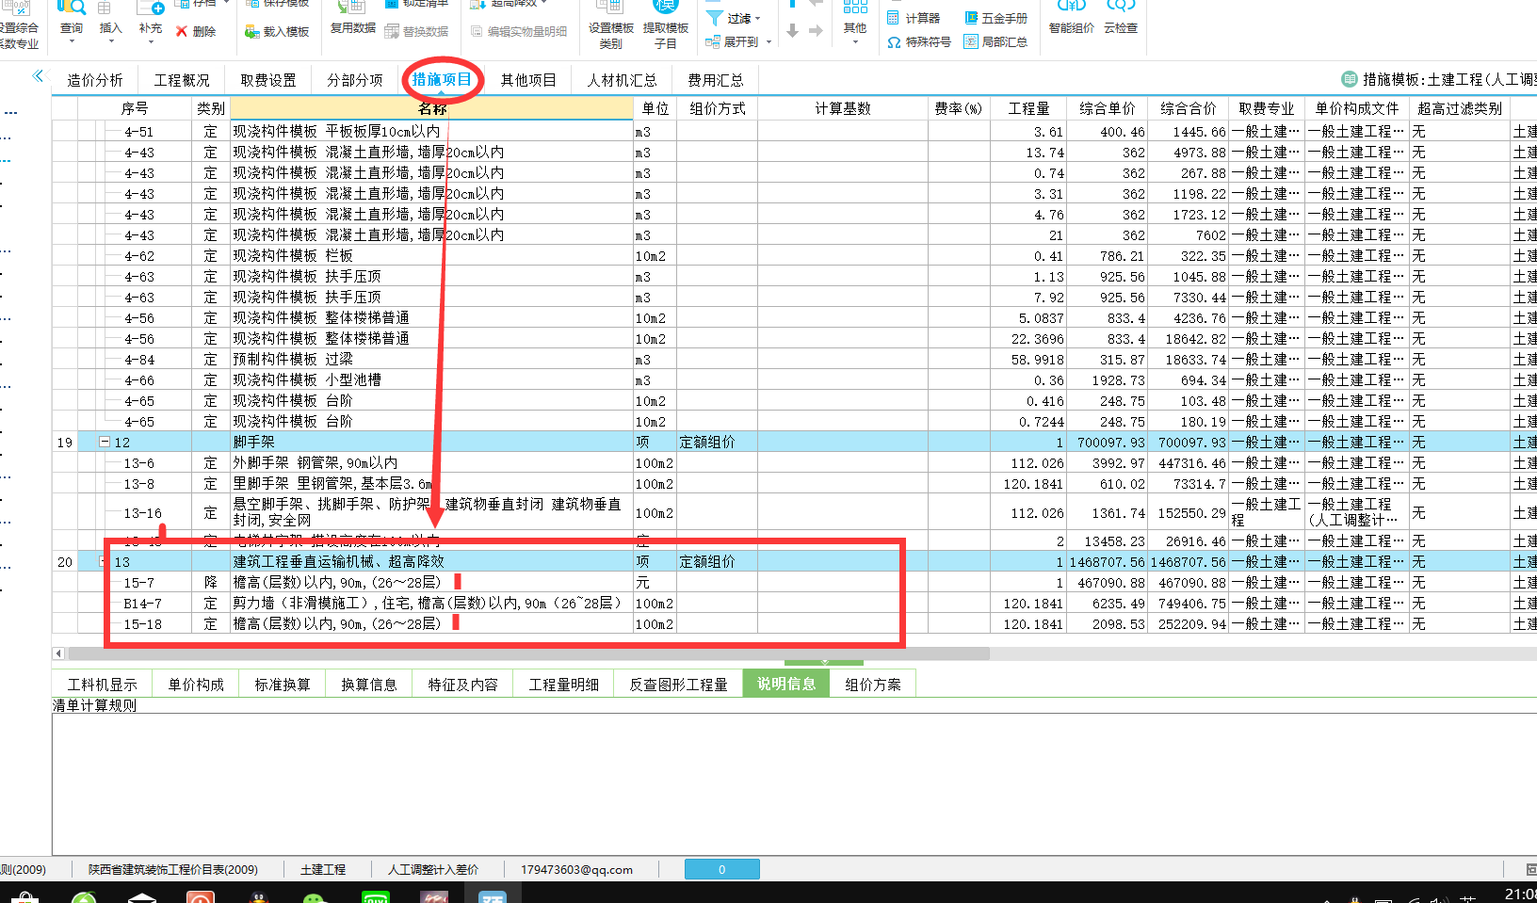1537x903 pixels.
Task: Switch to the 工程概况 tab
Action: click(x=182, y=80)
